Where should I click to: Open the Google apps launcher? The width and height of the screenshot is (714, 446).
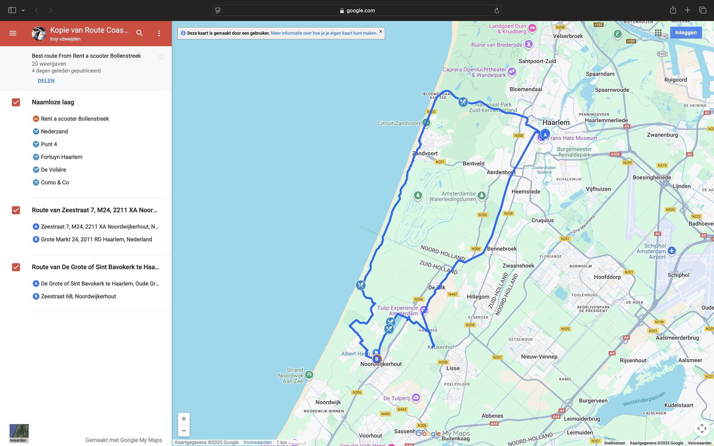point(658,33)
